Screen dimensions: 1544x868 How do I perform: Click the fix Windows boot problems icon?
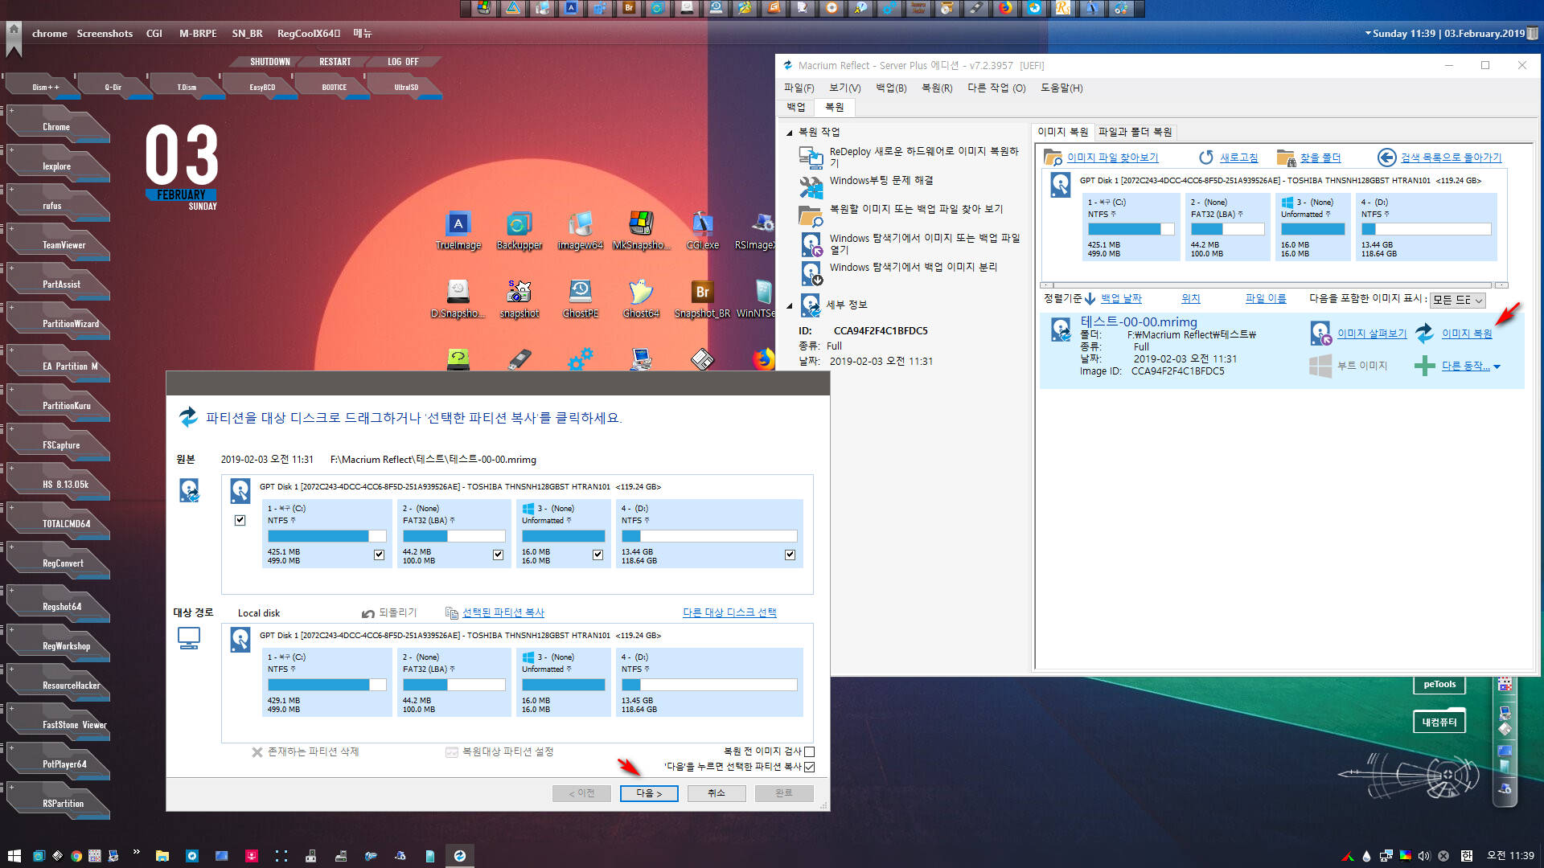pyautogui.click(x=811, y=186)
